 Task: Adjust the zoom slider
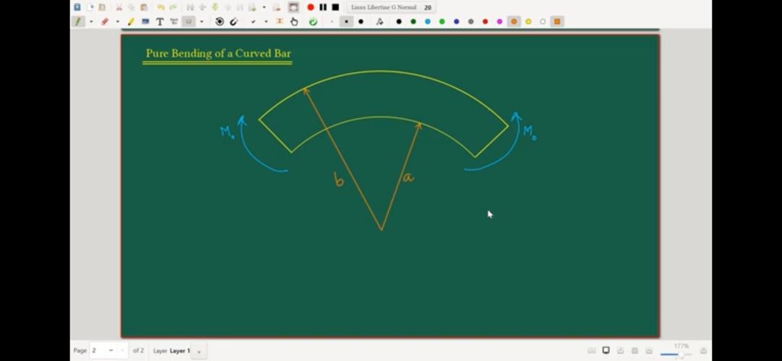click(676, 354)
